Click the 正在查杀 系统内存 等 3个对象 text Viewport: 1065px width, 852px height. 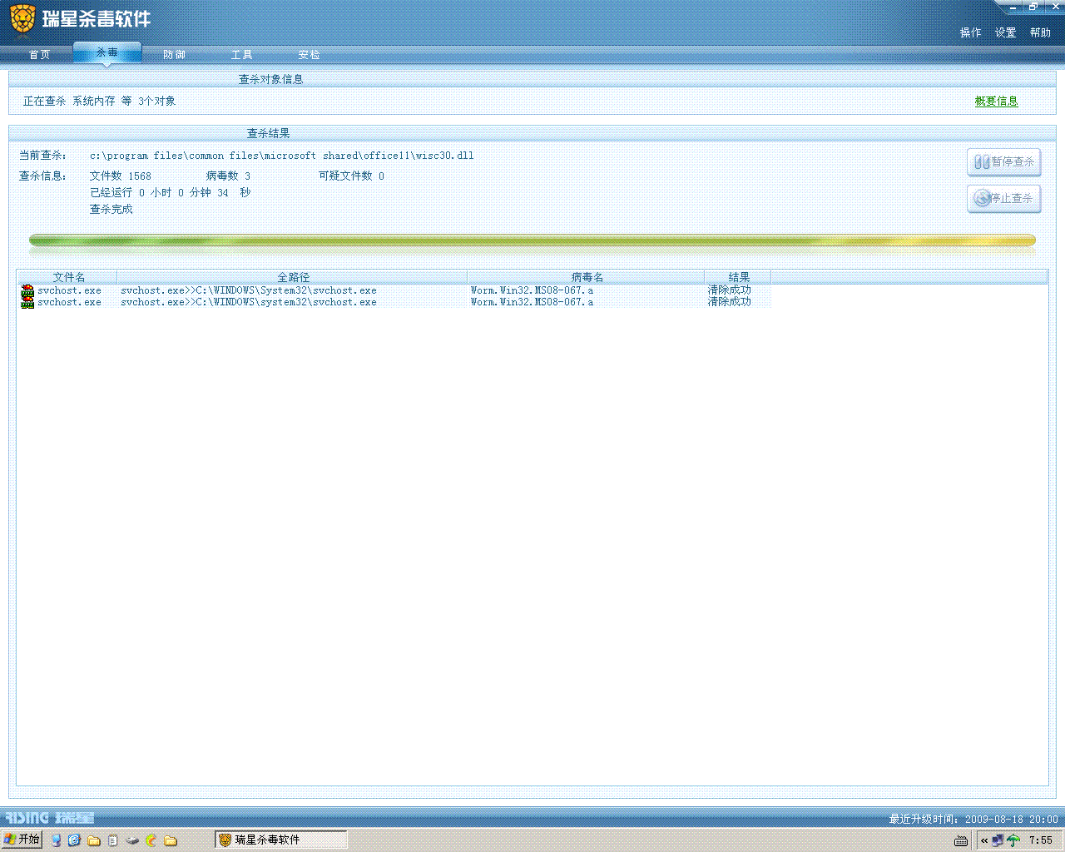100,102
